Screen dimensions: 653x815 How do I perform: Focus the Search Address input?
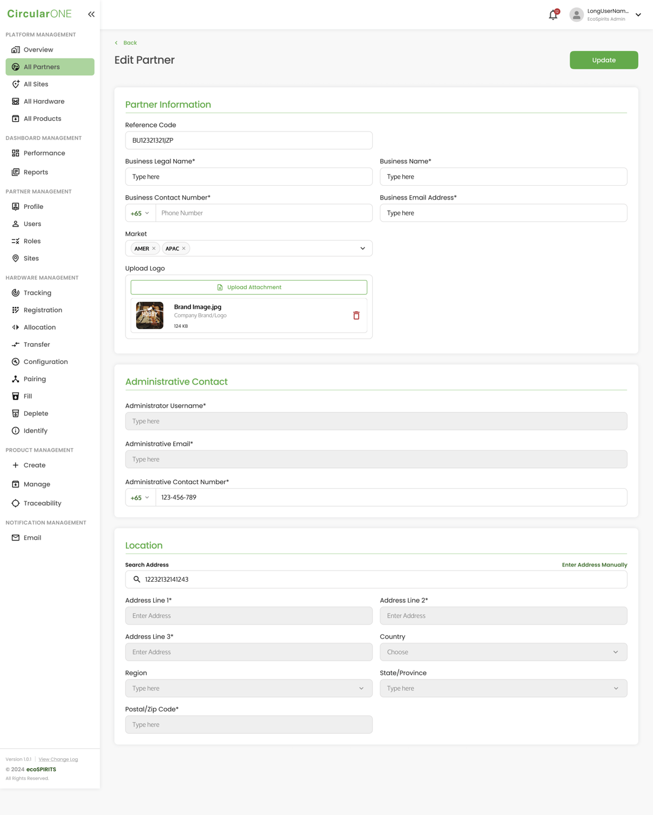tap(376, 579)
